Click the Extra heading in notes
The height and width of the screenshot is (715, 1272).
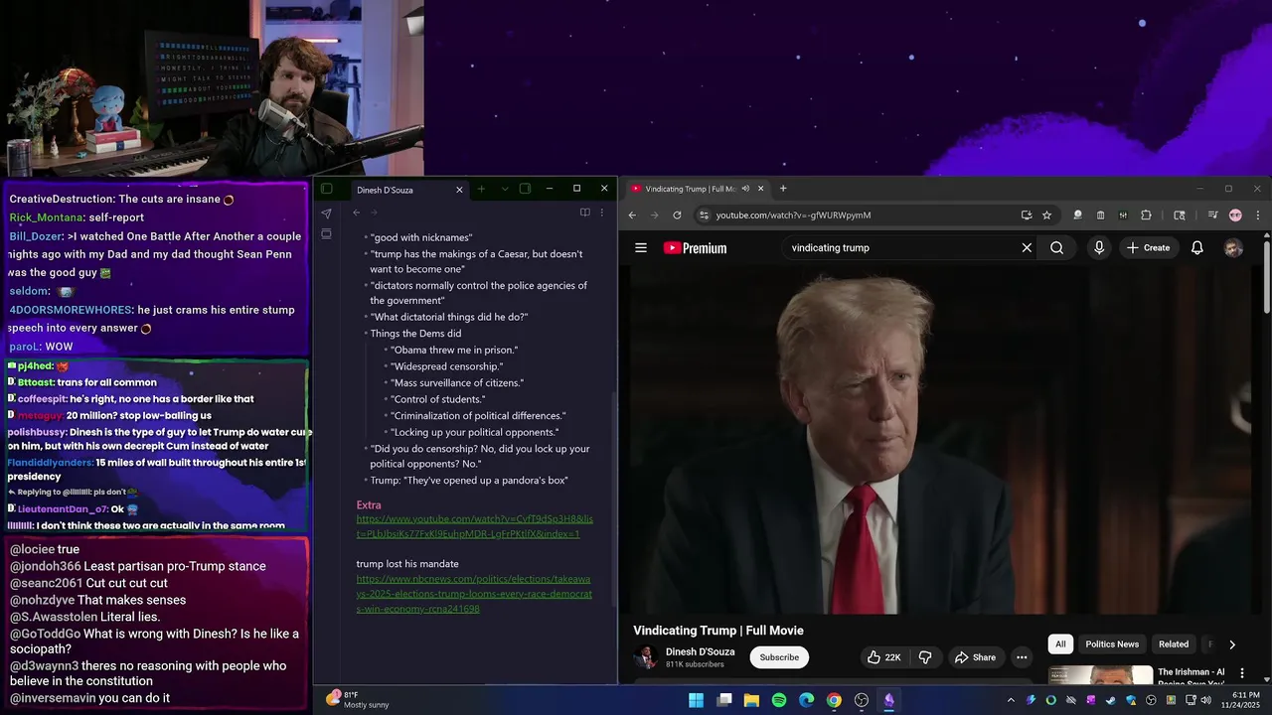[369, 505]
